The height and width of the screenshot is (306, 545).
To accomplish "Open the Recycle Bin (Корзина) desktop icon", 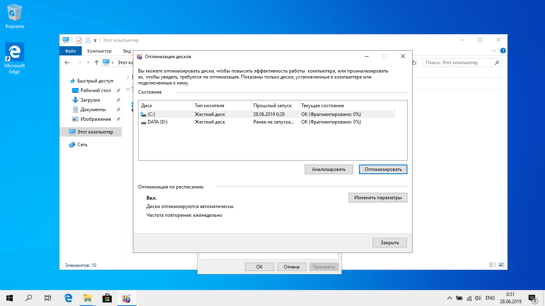I will pyautogui.click(x=15, y=17).
